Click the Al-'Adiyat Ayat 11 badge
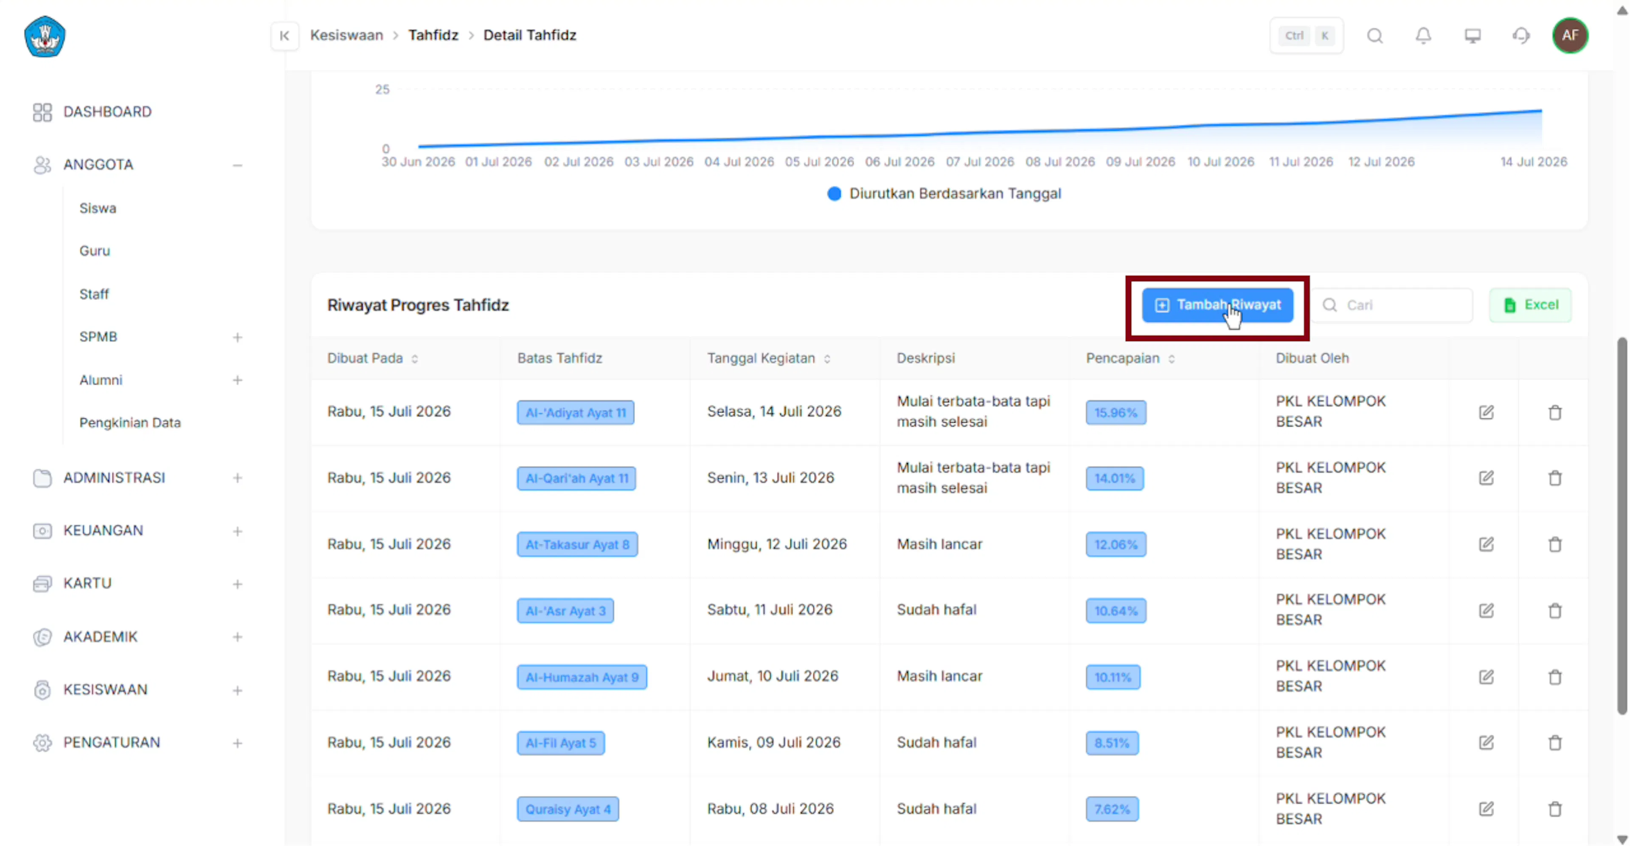This screenshot has height=846, width=1630. click(575, 413)
